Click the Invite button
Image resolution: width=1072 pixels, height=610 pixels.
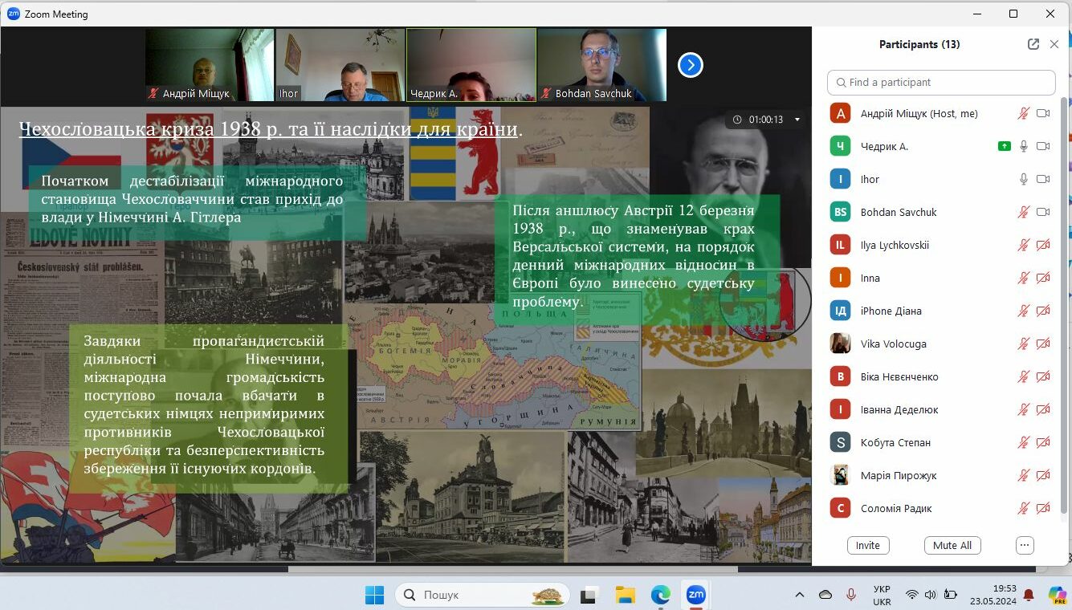(x=867, y=545)
